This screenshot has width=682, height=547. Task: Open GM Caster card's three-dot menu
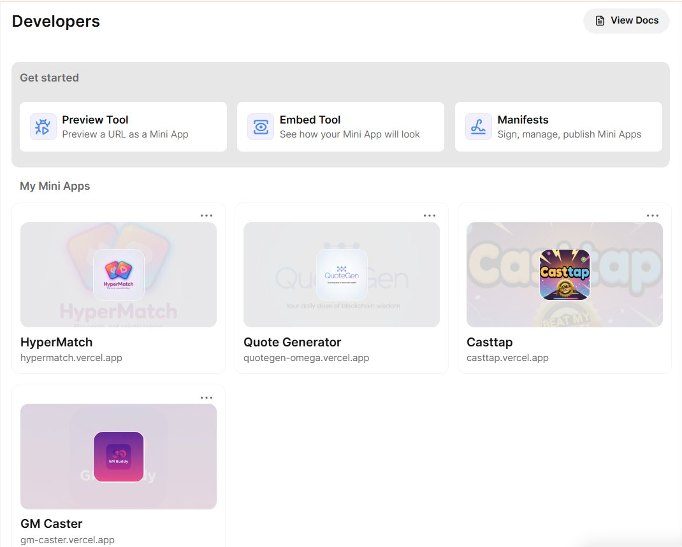tap(206, 397)
